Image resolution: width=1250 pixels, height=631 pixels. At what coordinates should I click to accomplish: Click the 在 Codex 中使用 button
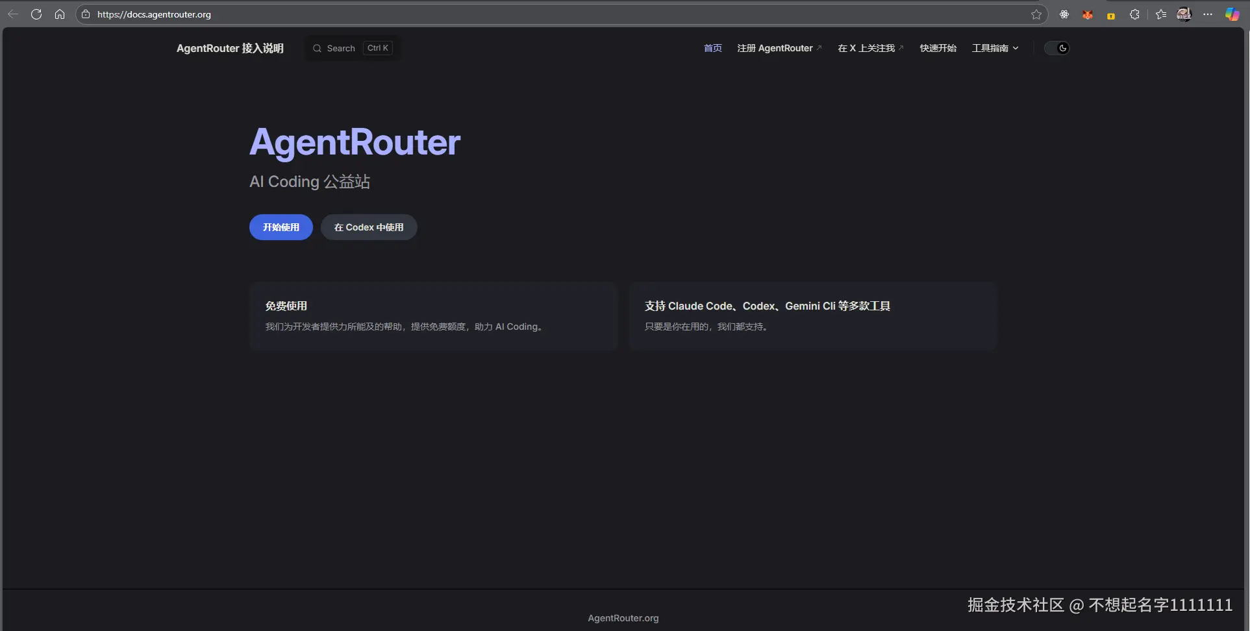tap(369, 227)
